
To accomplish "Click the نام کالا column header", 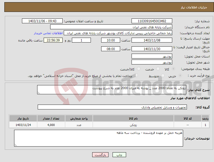I will [x=133, y=118].
